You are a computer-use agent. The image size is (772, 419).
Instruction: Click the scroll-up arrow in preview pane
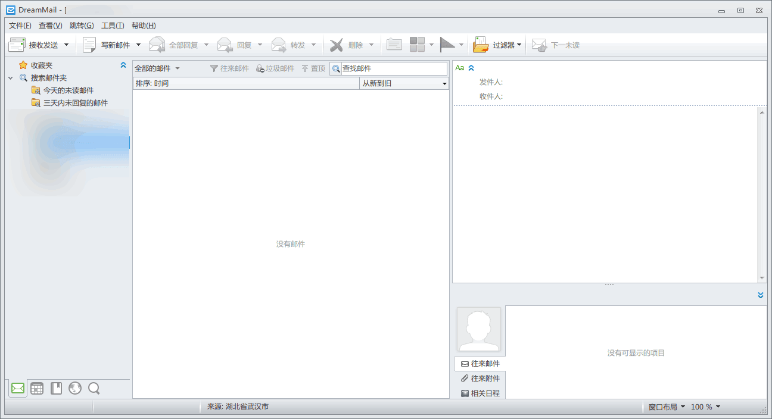[762, 112]
